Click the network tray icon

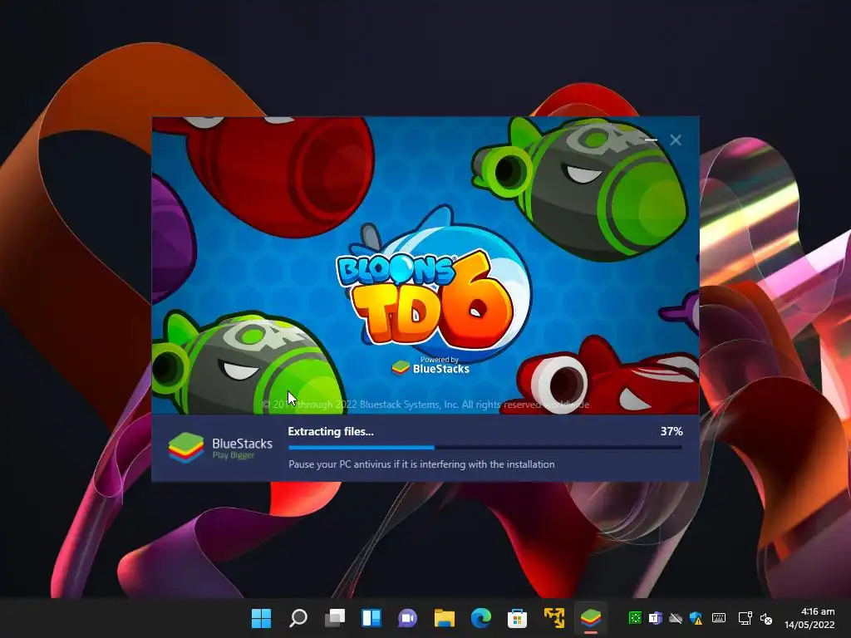click(745, 618)
